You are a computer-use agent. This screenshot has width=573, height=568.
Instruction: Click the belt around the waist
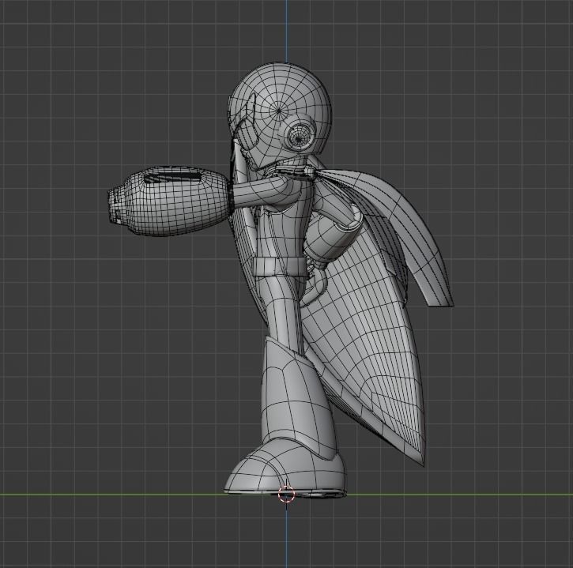[279, 267]
